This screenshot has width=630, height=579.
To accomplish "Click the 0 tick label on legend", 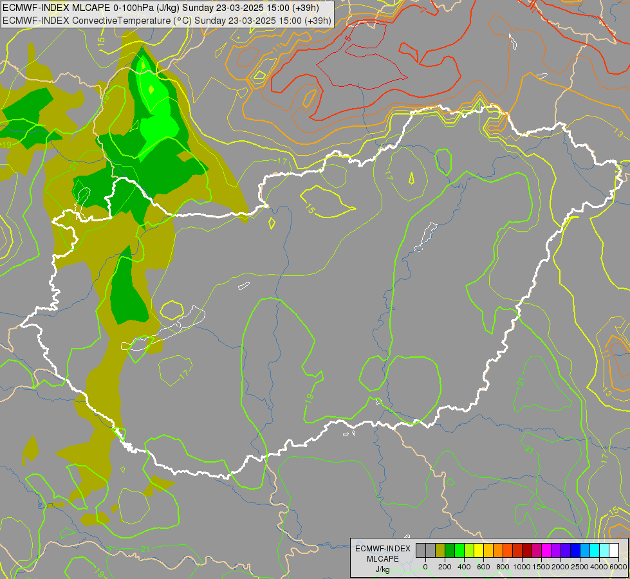I will click(425, 567).
